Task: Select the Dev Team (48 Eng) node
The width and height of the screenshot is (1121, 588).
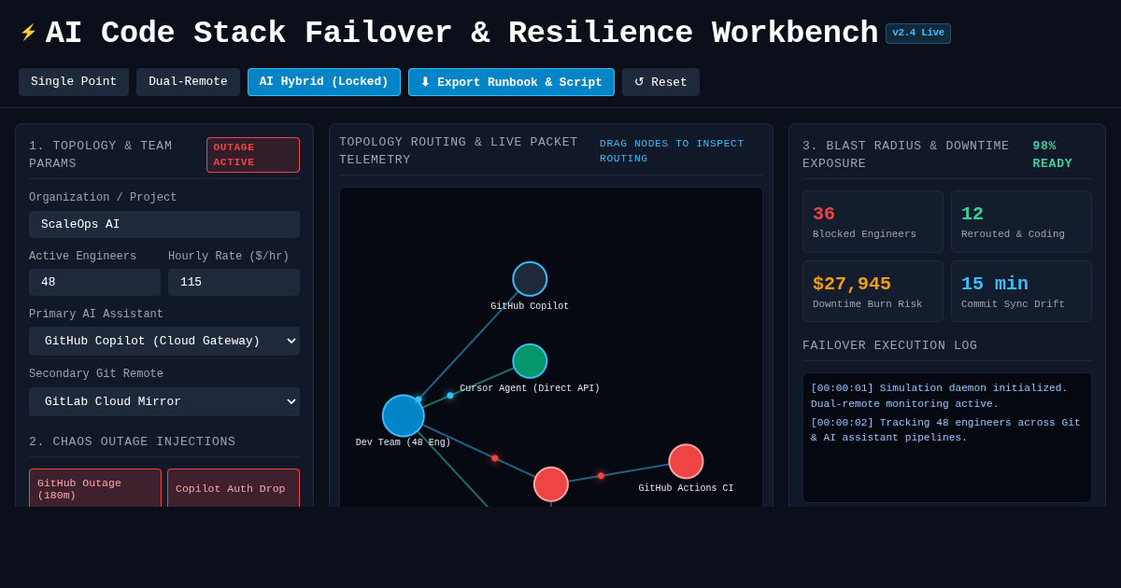Action: (404, 416)
